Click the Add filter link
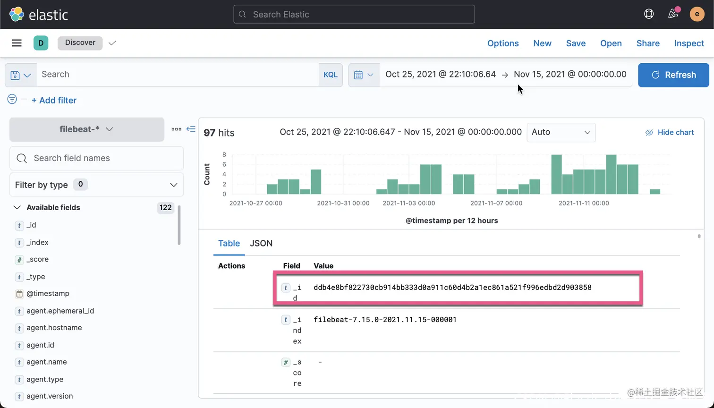 54,100
